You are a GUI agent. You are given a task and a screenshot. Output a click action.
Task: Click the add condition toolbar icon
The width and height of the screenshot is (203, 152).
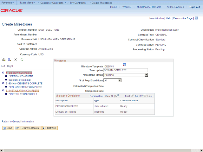[x=10, y=60]
